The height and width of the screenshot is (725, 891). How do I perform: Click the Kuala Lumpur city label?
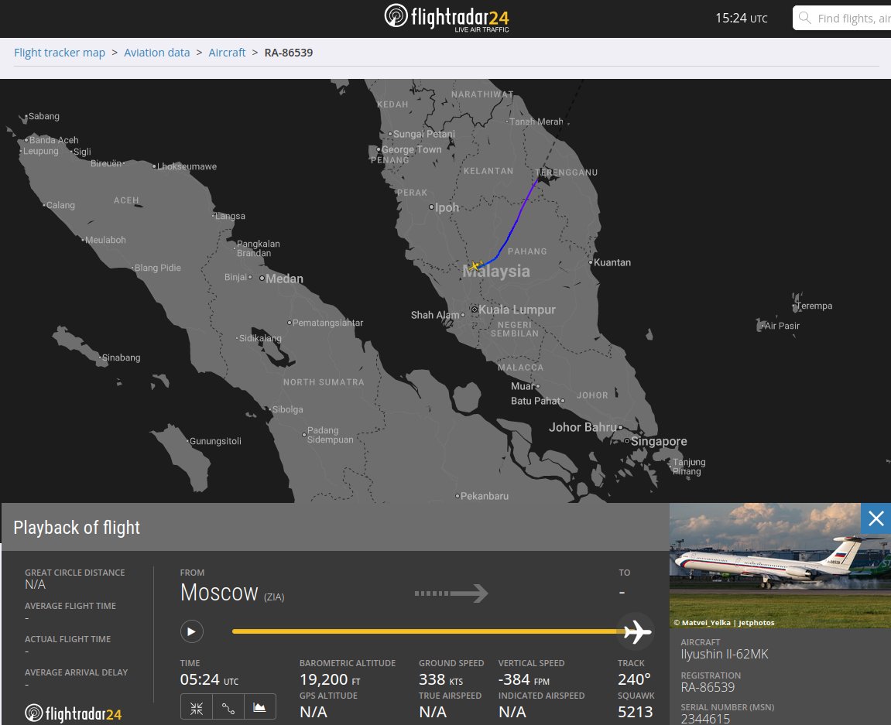click(516, 309)
